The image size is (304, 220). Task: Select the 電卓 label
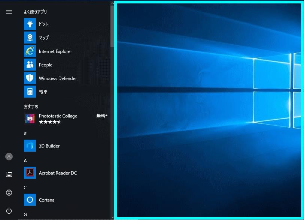[43, 92]
